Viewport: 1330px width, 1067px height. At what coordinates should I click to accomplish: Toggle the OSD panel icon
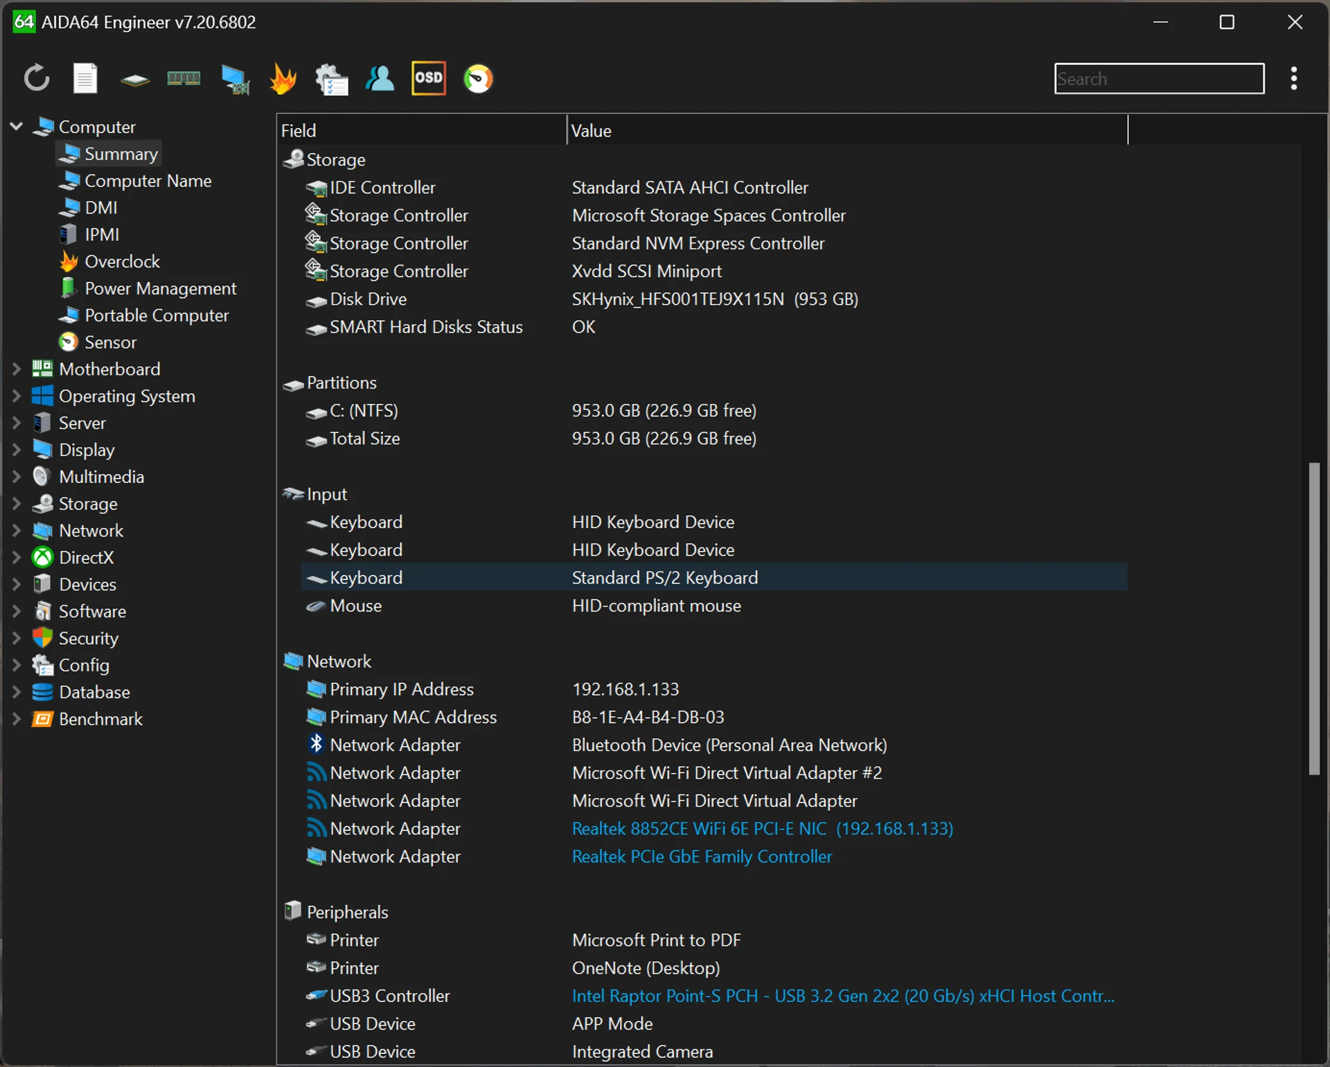[x=429, y=78]
